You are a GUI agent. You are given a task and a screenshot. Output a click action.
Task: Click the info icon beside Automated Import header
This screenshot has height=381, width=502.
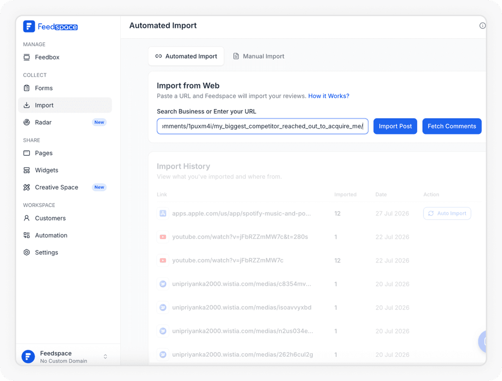[482, 26]
